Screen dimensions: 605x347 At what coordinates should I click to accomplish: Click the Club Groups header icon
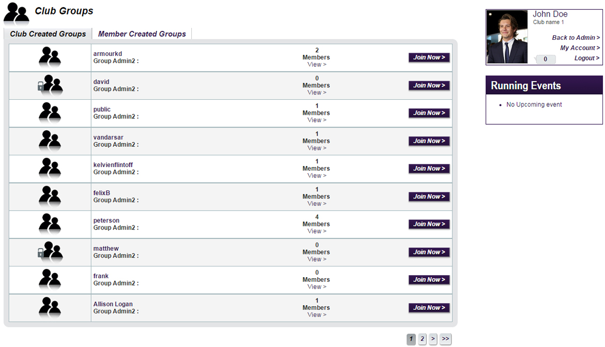[x=16, y=12]
